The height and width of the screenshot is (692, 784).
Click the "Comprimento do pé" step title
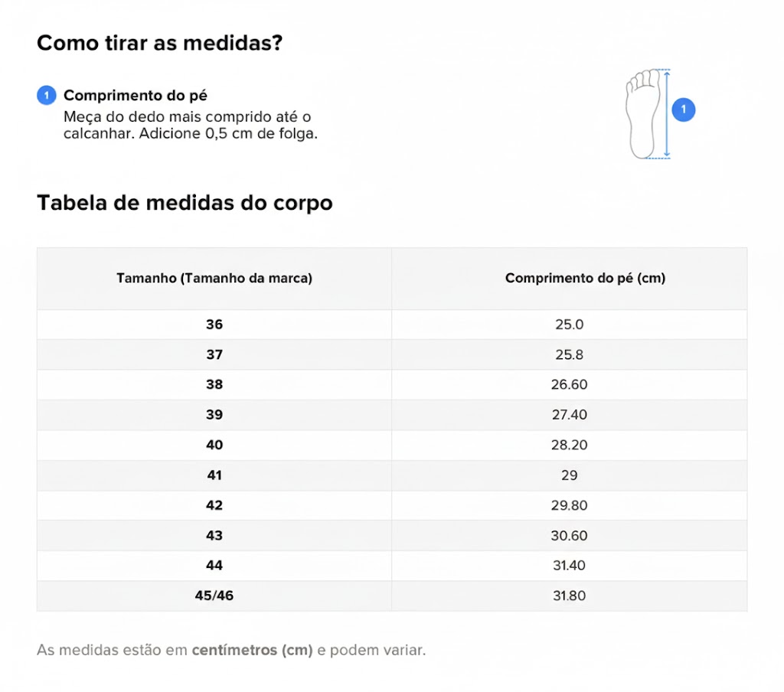[136, 96]
